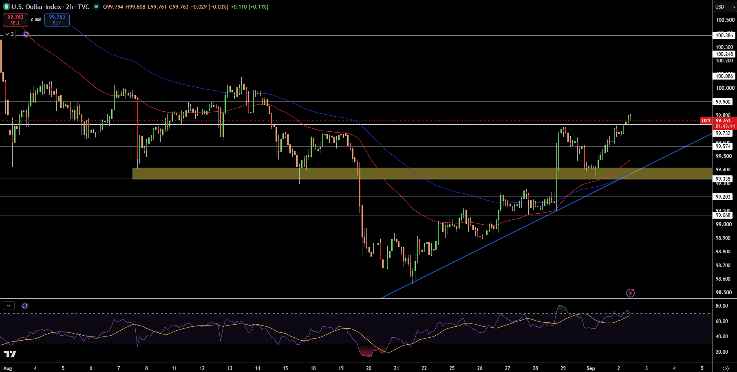This screenshot has width=737, height=372.
Task: Click the Sep label on the time axis
Action: click(591, 368)
